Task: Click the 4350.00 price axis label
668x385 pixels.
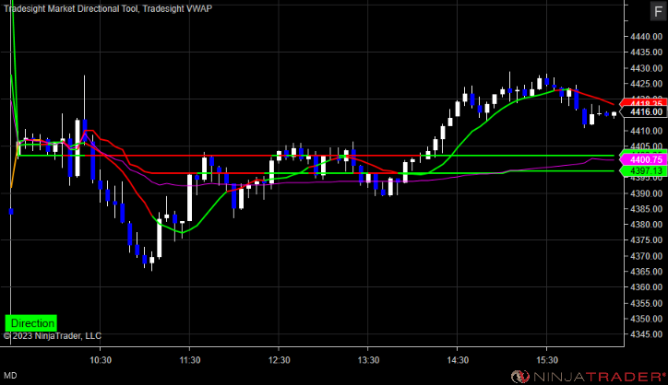Action: click(646, 319)
